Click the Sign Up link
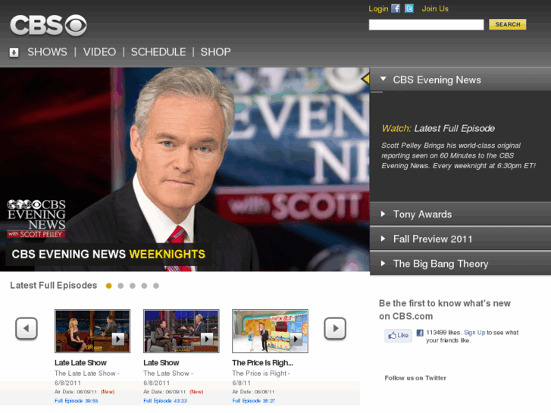The height and width of the screenshot is (413, 551). [474, 333]
